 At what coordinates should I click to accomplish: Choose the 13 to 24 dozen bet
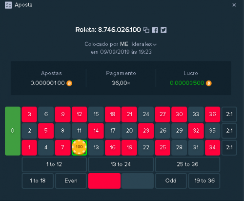click(x=121, y=164)
